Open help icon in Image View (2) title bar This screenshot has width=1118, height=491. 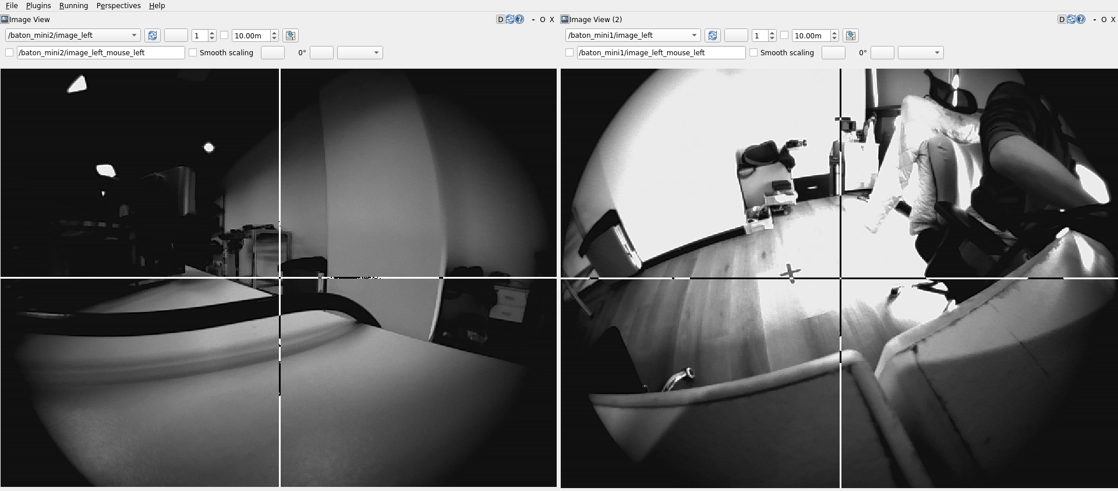pos(1081,19)
